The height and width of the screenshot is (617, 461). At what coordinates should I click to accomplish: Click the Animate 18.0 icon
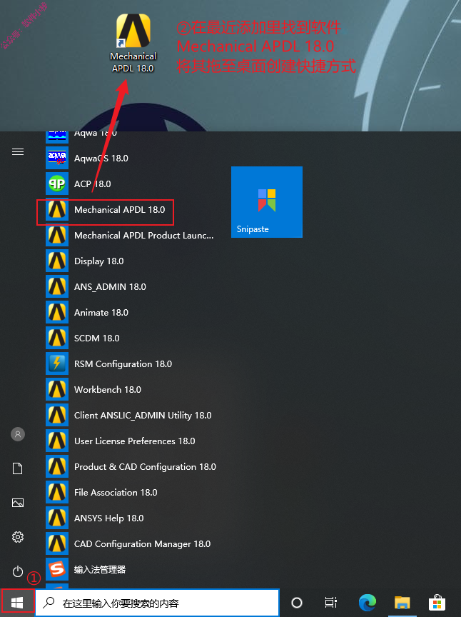[x=57, y=313]
